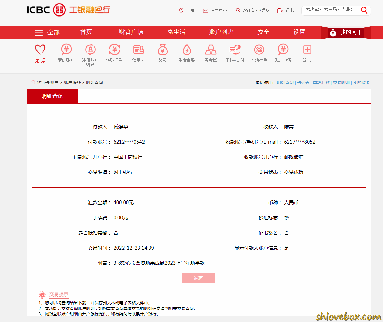Screen dimensions: 383x322
Task: Open 贷款 loan icon
Action: point(162,50)
